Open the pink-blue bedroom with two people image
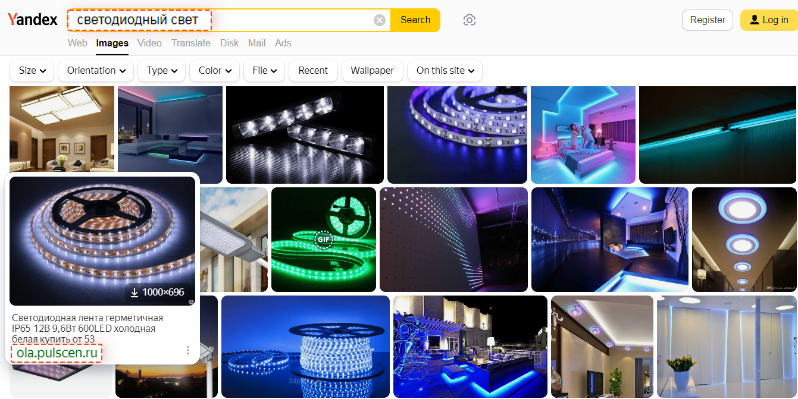The image size is (798, 399). [583, 135]
